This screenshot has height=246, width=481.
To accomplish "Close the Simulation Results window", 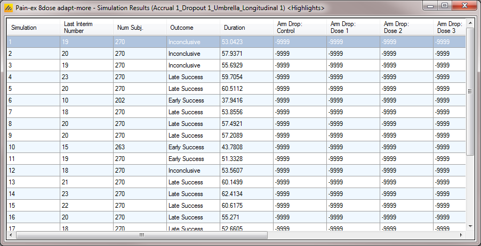I will click(x=463, y=6).
